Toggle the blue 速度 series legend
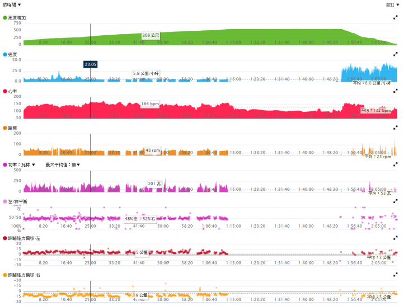 [x=10, y=54]
